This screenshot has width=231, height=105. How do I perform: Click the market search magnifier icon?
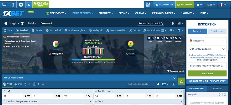pyautogui.click(x=158, y=84)
